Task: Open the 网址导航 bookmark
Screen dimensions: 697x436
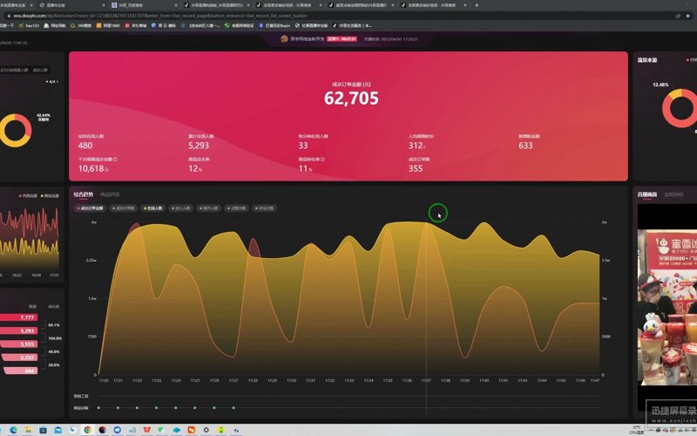Action: [55, 25]
